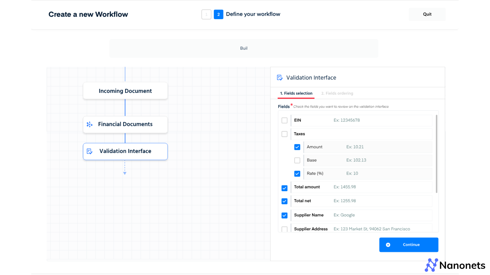Click the blue step 2 indicator icon
Image resolution: width=490 pixels, height=275 pixels.
(218, 14)
